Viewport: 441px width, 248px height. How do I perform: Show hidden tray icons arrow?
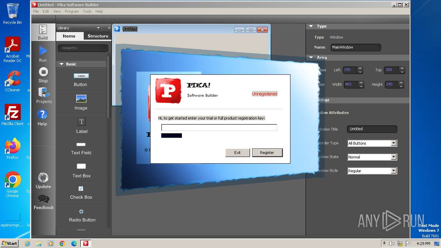[384, 244]
